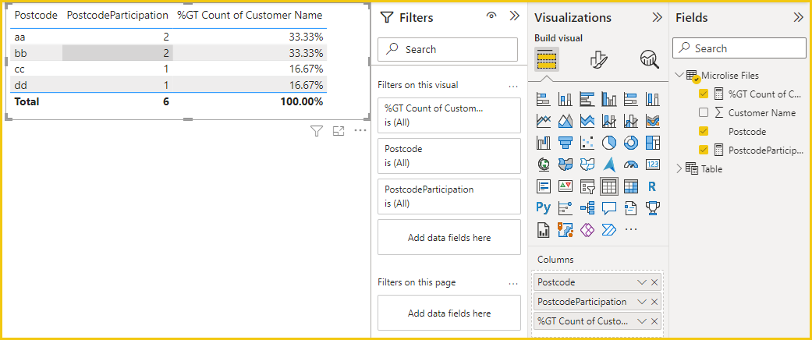Screen dimensions: 812x340
Task: Collapse the Visualizations pane
Action: pyautogui.click(x=657, y=18)
